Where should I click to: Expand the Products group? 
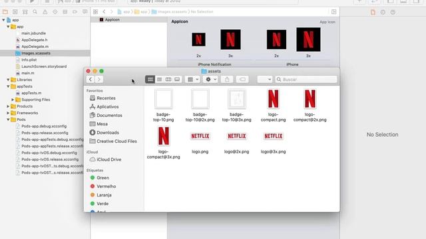coord(8,106)
